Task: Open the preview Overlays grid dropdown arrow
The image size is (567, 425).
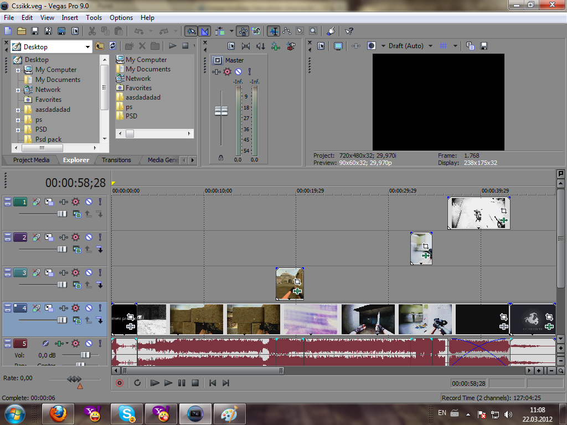Action: pyautogui.click(x=455, y=46)
